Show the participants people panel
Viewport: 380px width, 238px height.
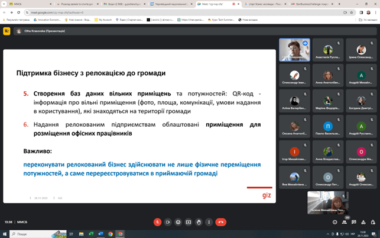coord(345,222)
